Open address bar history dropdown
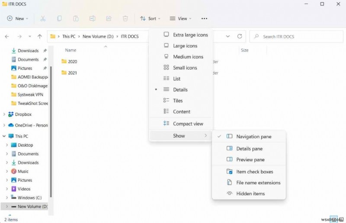The image size is (346, 223). pos(228,36)
